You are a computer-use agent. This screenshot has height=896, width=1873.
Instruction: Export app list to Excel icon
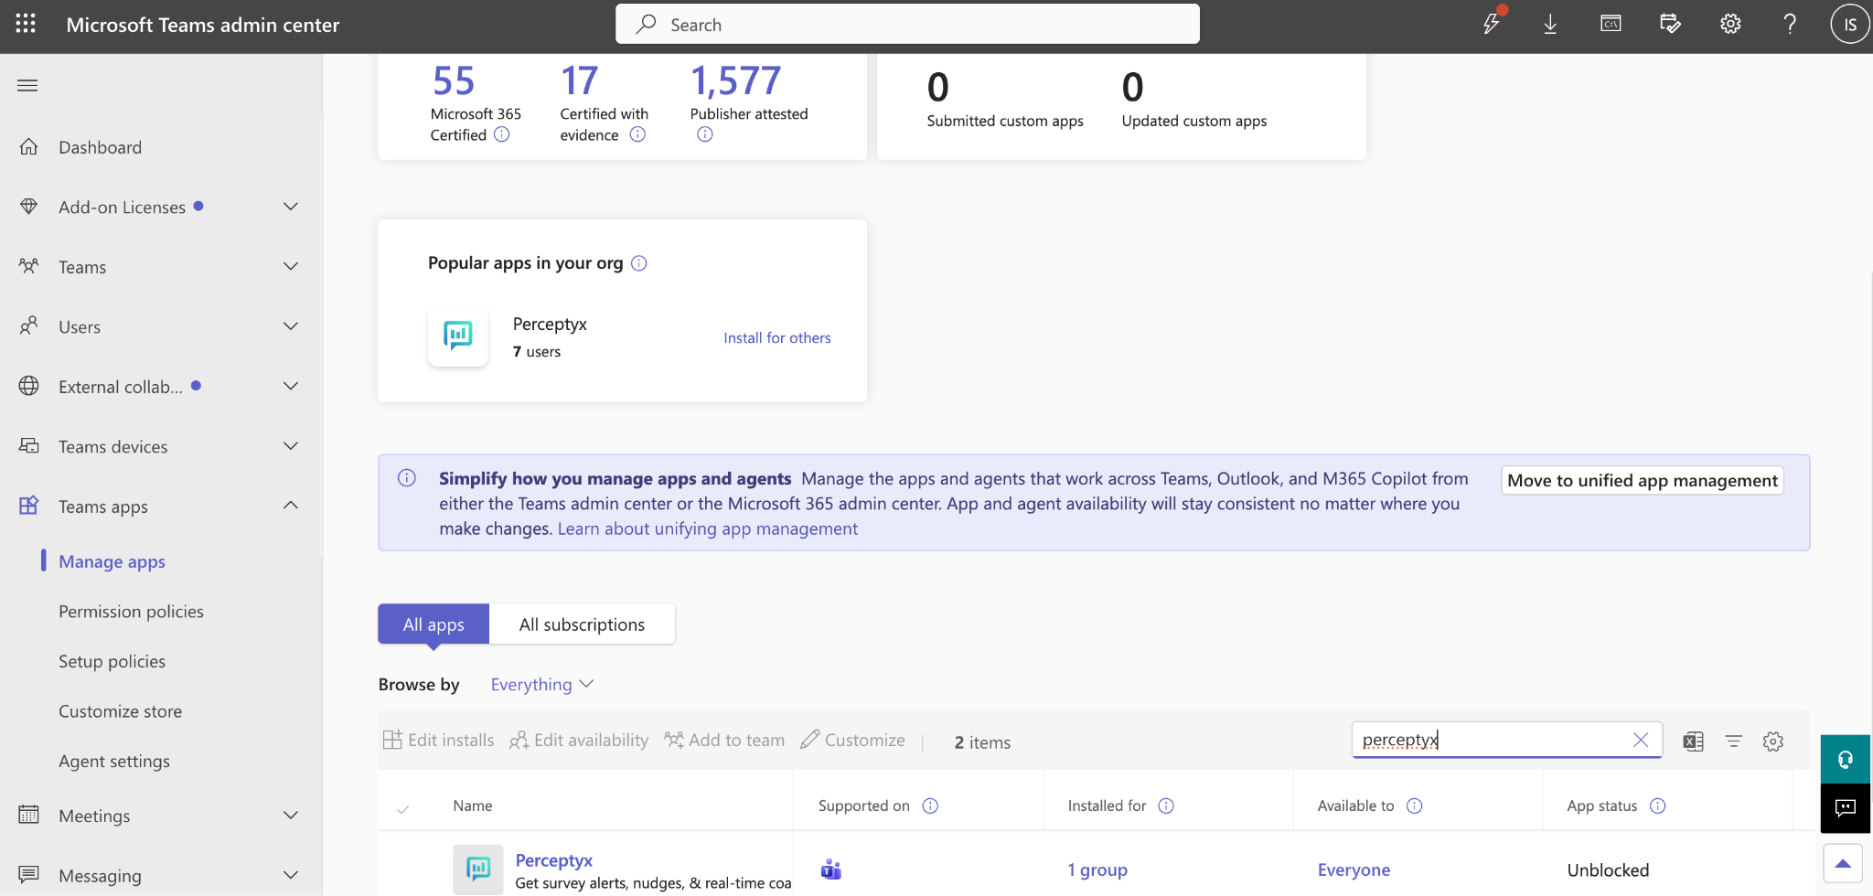(1693, 741)
